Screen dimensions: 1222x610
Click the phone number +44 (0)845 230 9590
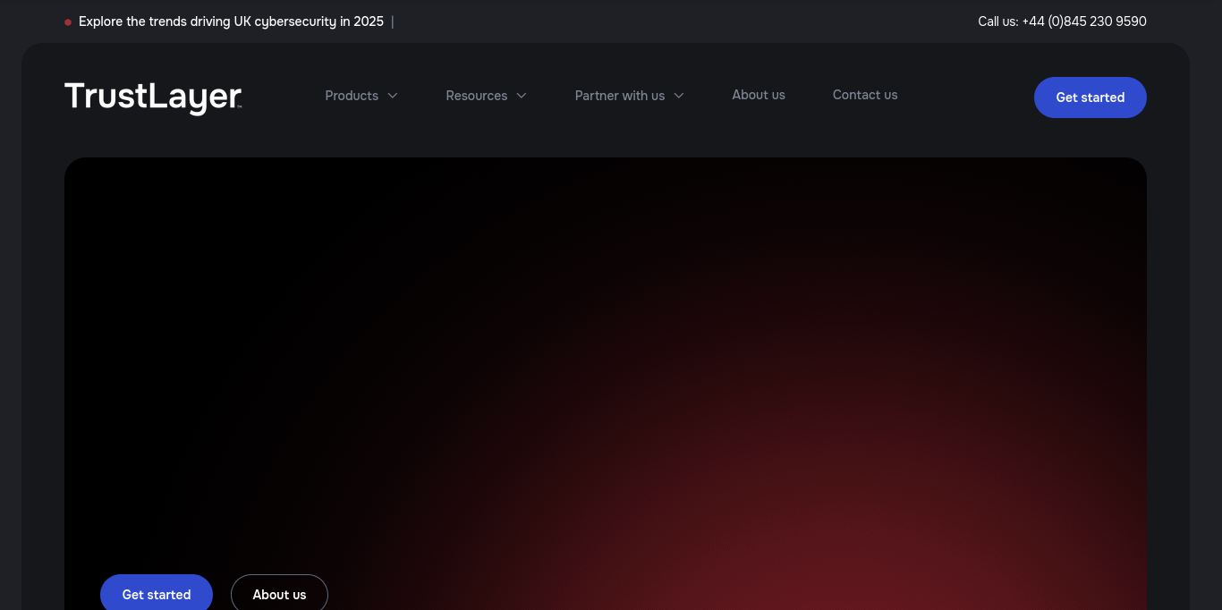point(1084,21)
